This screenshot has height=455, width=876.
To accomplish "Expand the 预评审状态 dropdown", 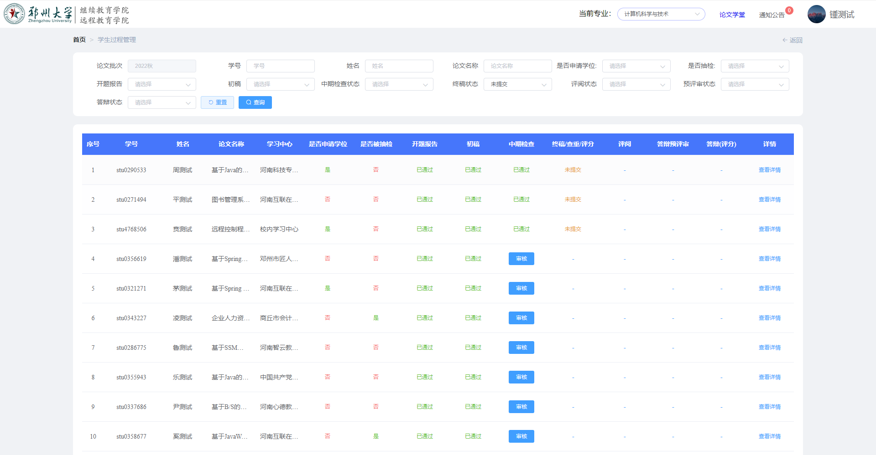I will [x=755, y=84].
